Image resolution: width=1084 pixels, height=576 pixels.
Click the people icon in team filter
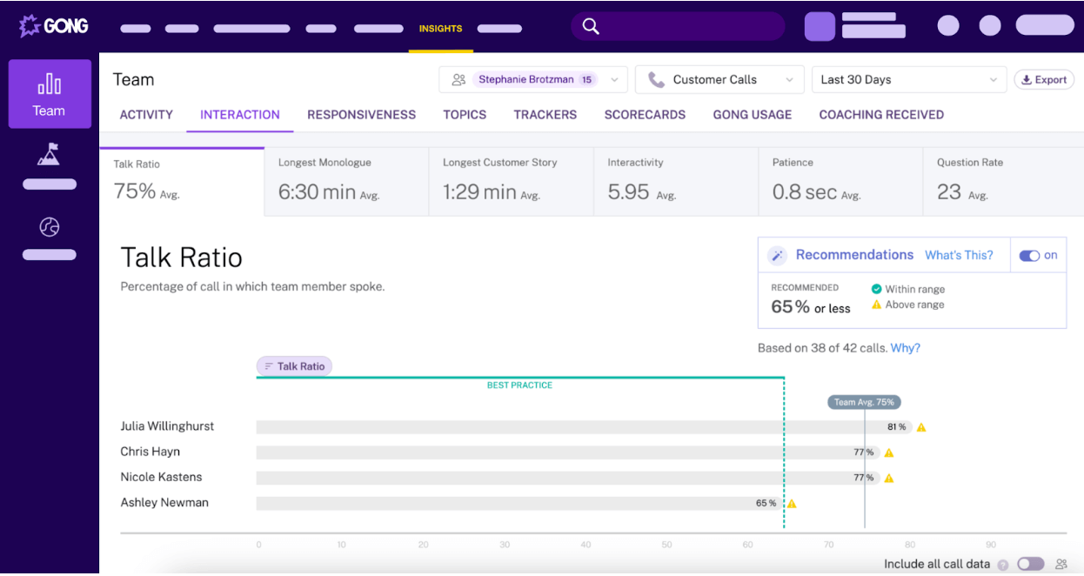pyautogui.click(x=458, y=79)
